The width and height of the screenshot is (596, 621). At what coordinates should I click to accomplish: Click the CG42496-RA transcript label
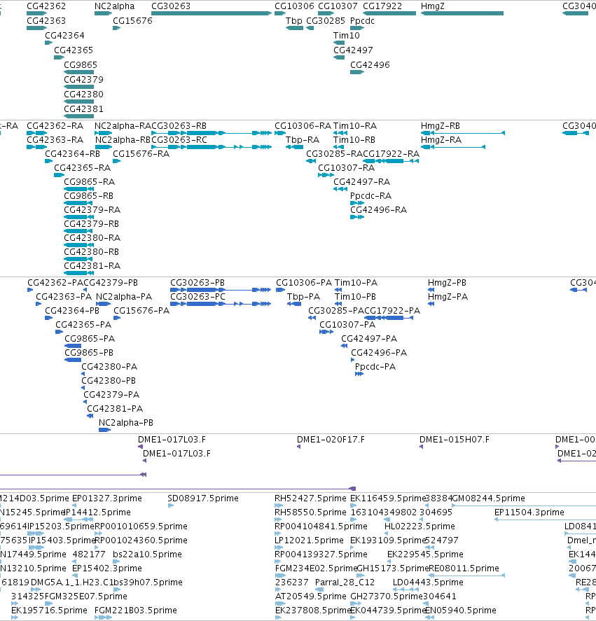point(379,210)
